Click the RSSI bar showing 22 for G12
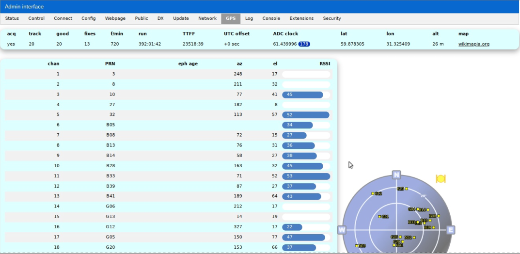The width and height of the screenshot is (520, 254). tap(292, 227)
